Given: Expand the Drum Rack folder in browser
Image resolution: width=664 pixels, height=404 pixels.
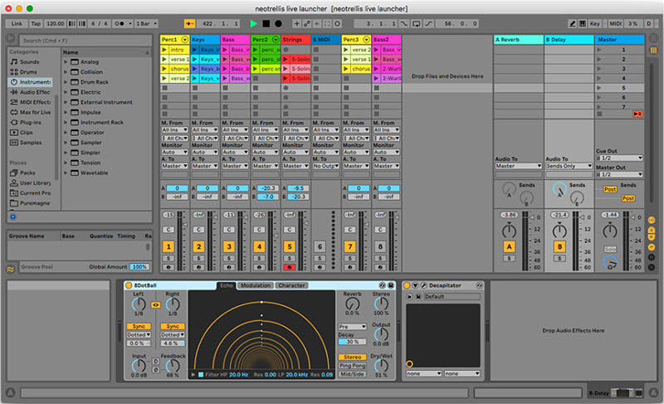Looking at the screenshot, I should pos(66,82).
